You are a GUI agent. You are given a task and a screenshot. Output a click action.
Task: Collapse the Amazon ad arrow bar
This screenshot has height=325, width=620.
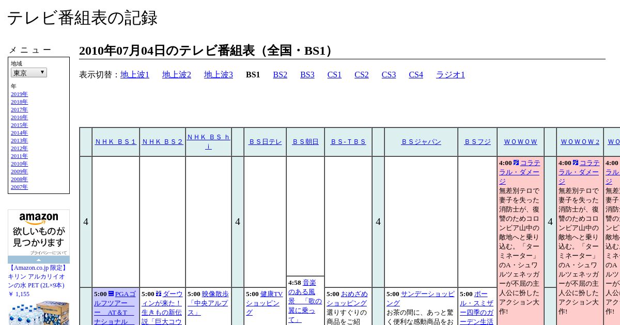point(39,260)
